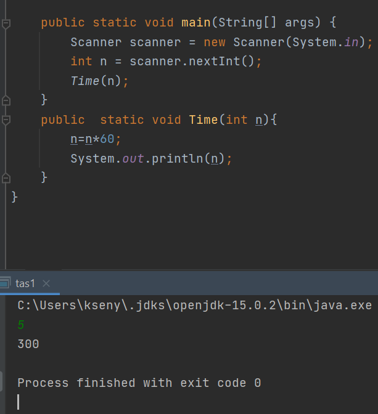Place cursor on main method name
The width and height of the screenshot is (378, 414).
(x=196, y=22)
